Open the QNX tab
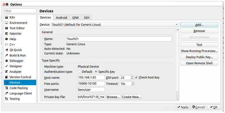The width and height of the screenshot is (225, 113). click(x=76, y=18)
